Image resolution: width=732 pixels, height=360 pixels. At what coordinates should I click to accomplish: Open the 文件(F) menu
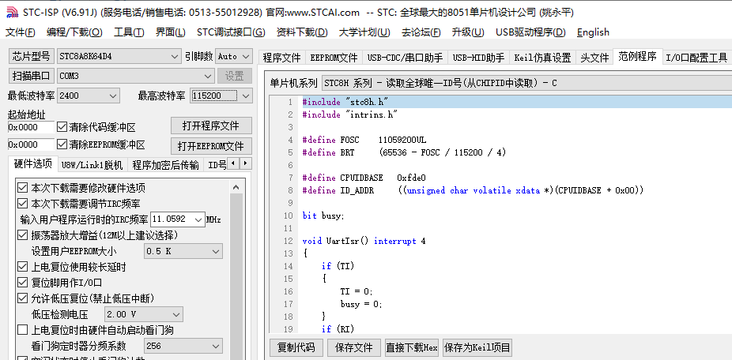[x=20, y=32]
